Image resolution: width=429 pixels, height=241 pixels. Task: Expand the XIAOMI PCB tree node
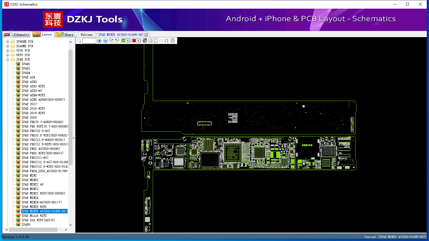(x=8, y=46)
